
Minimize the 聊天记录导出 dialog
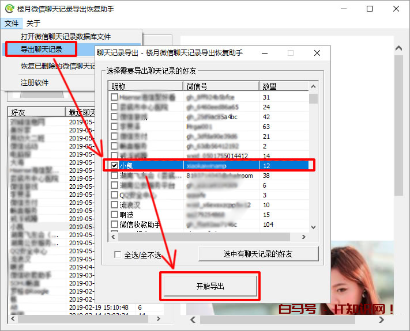coord(266,53)
